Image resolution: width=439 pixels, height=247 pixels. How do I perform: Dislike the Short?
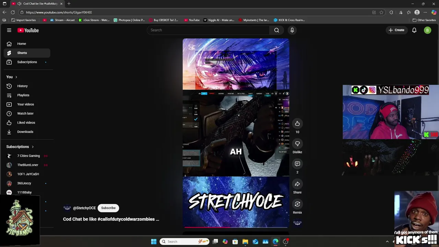tap(297, 144)
